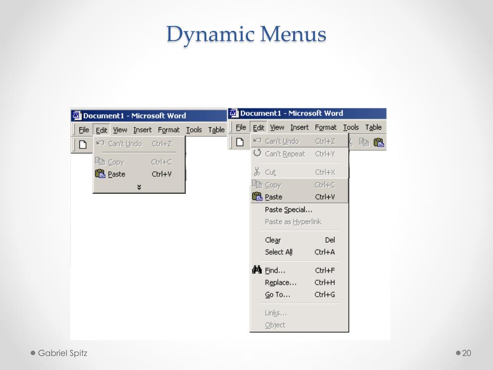Click Paste toolbar icon in right Word window
This screenshot has height=370, width=493.
point(378,142)
